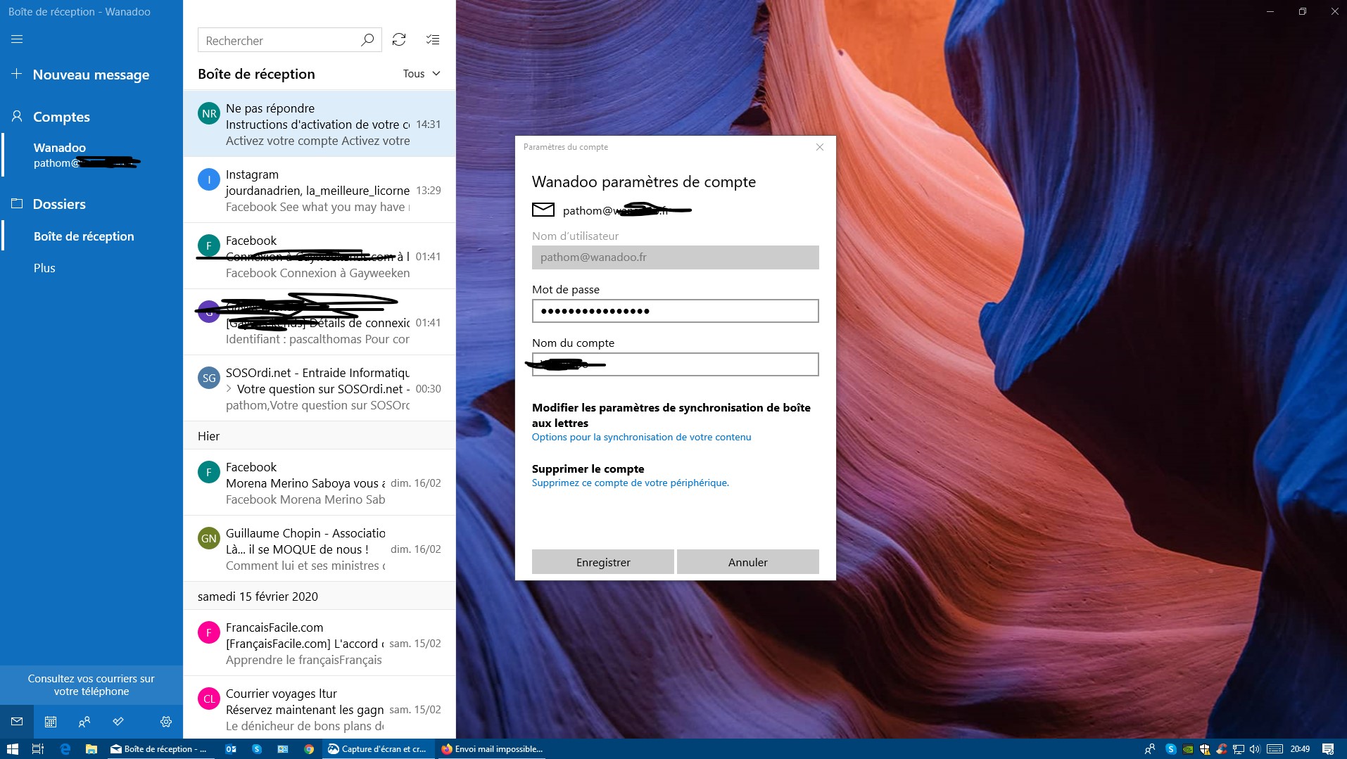Switch to Mail via envelope icon
The height and width of the screenshot is (759, 1347).
(17, 721)
